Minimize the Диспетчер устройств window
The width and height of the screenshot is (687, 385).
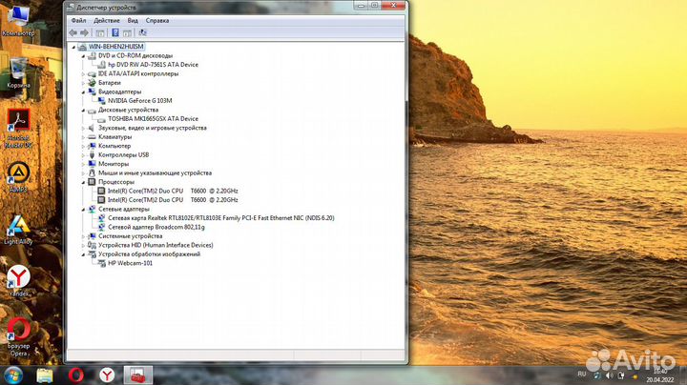point(361,6)
